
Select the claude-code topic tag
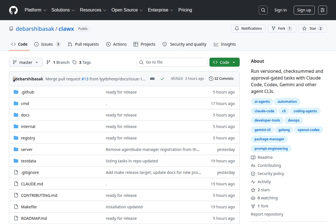point(264,111)
